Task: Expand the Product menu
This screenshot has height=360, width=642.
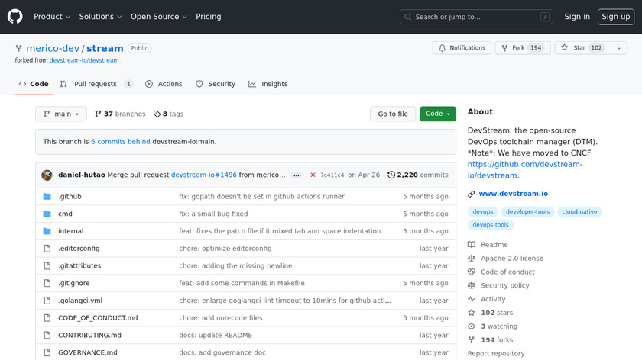Action: coord(52,17)
